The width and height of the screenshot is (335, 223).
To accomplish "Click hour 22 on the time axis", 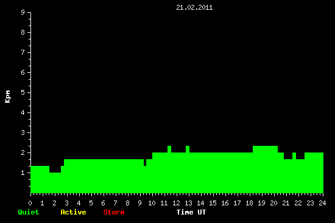I will point(298,203).
